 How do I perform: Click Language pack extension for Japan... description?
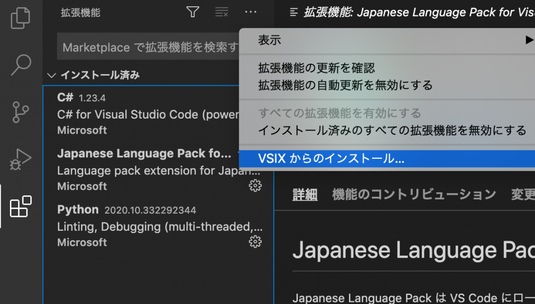pyautogui.click(x=159, y=171)
